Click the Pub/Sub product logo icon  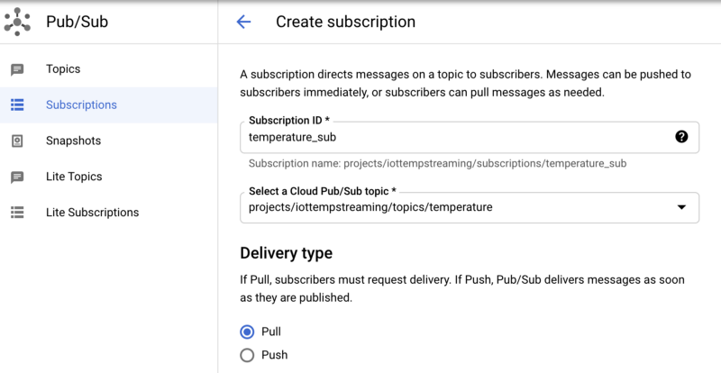[17, 22]
